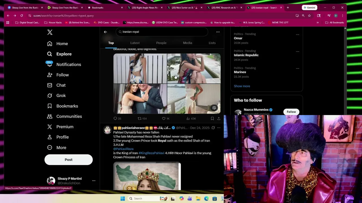362x203 pixels.
Task: Click the Grok icon on the pahlaviahoraee post
Action: [x=213, y=128]
